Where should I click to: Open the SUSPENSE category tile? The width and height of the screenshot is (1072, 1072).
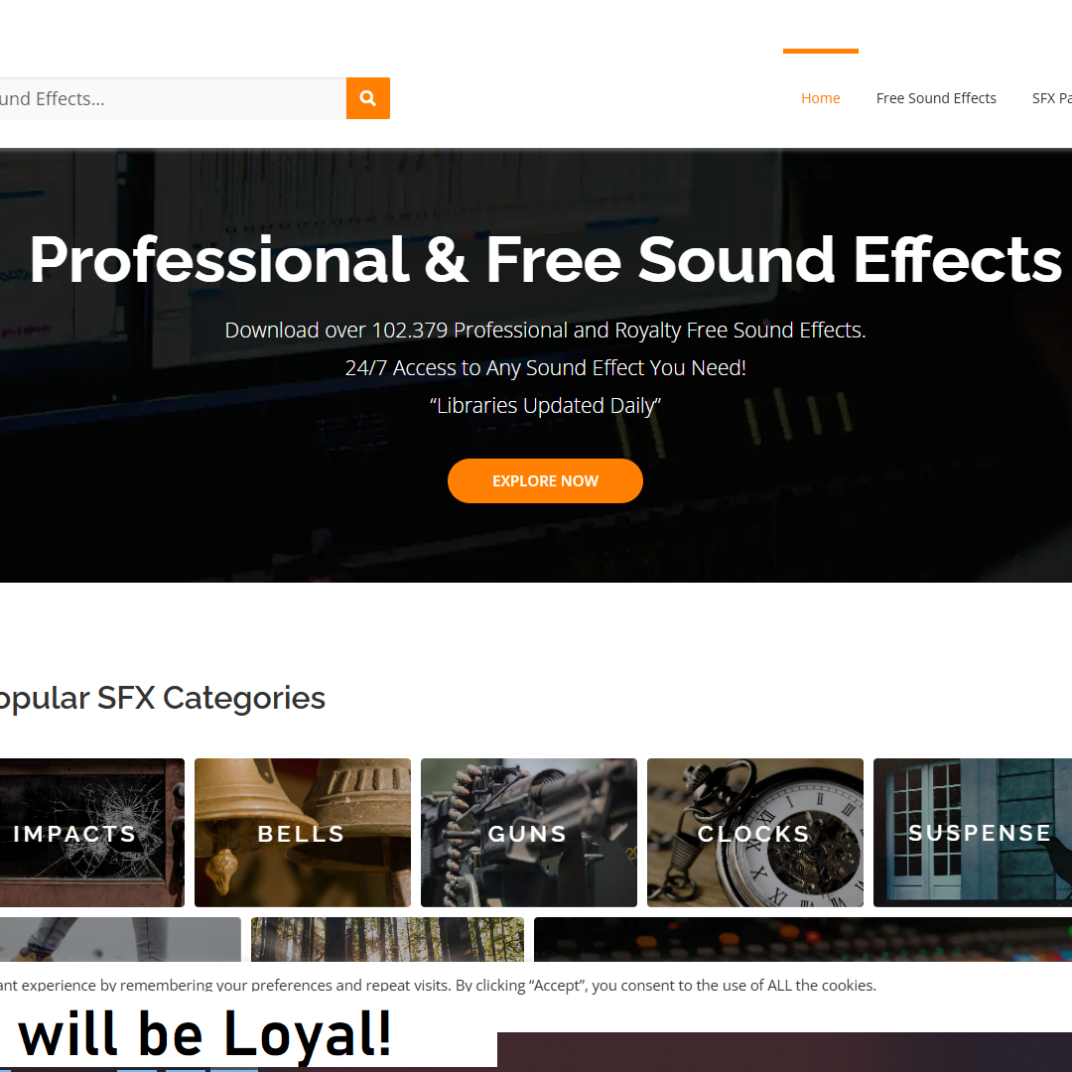pyautogui.click(x=972, y=833)
